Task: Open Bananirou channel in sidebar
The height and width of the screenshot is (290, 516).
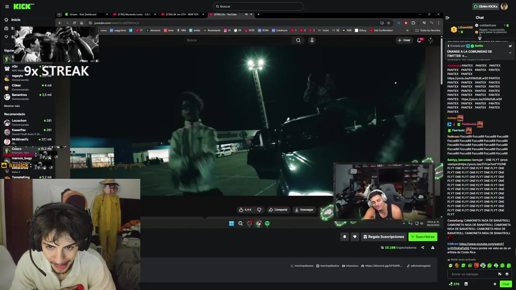Action: pyautogui.click(x=27, y=97)
